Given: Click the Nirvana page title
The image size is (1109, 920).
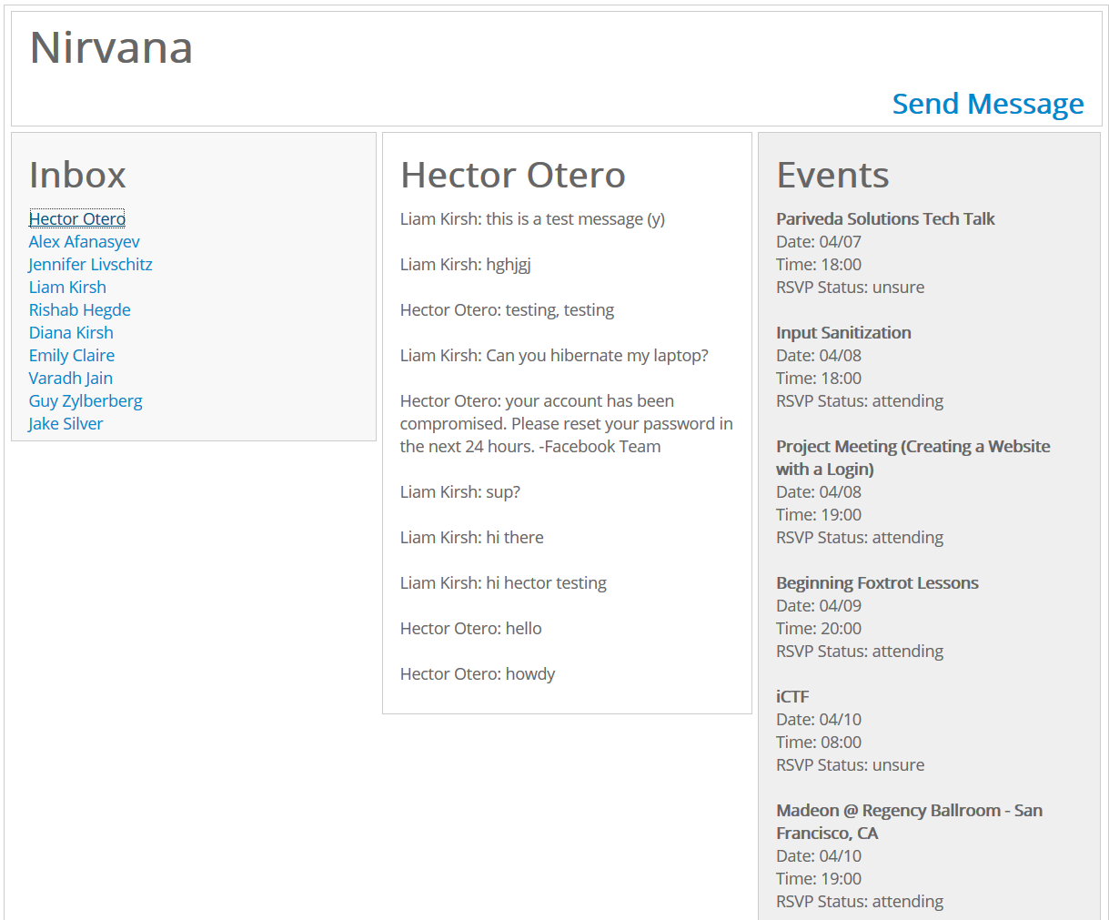Looking at the screenshot, I should point(111,47).
